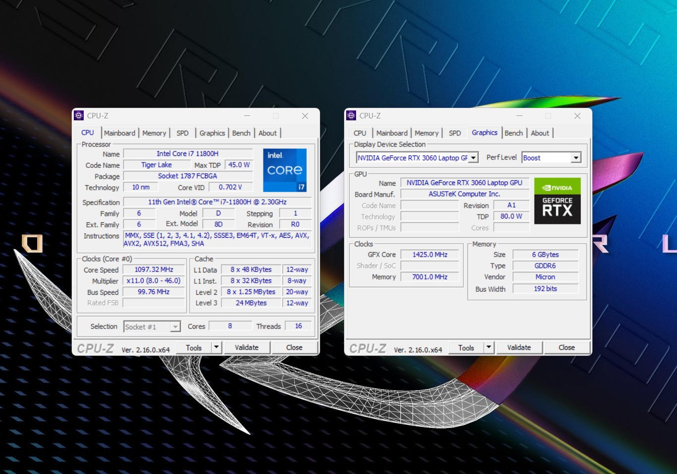Click the Core Speed value '1097.32 MHz'
The width and height of the screenshot is (677, 474).
click(154, 269)
